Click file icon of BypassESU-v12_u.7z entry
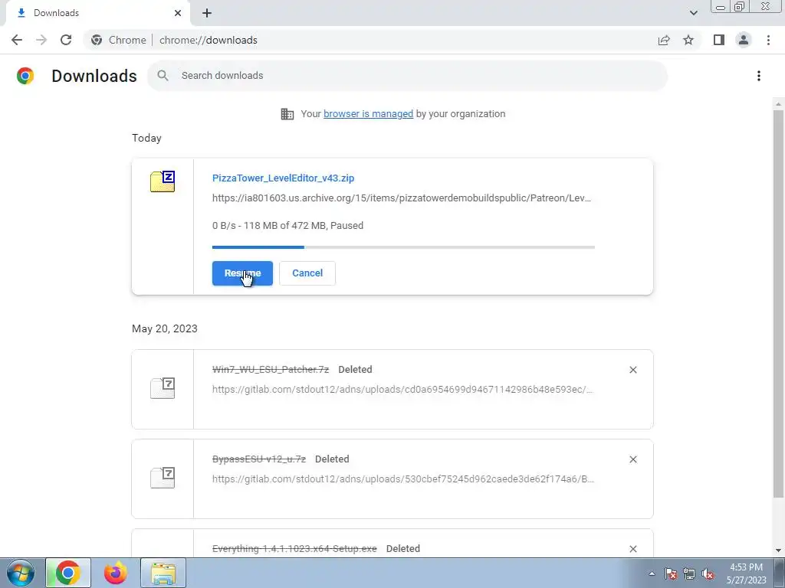This screenshot has height=588, width=785. click(x=163, y=478)
